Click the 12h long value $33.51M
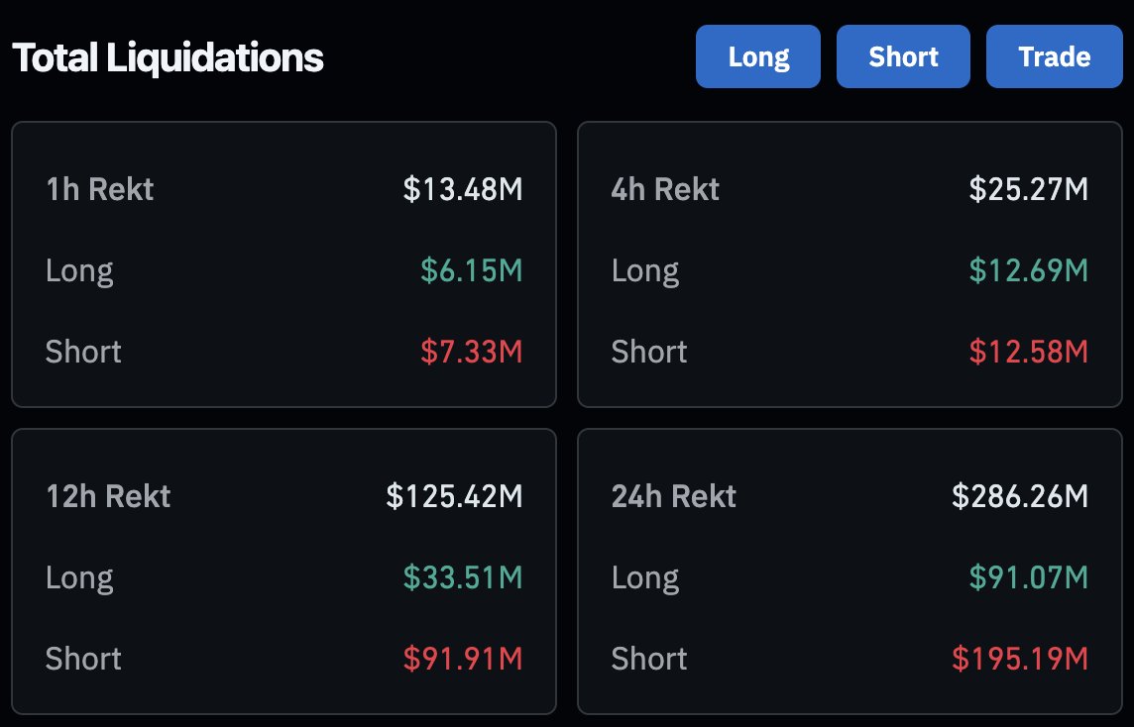This screenshot has width=1134, height=727. (463, 577)
